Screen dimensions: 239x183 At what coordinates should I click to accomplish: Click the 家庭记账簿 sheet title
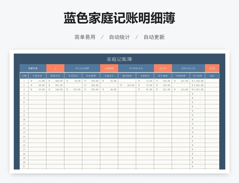[x=119, y=59]
